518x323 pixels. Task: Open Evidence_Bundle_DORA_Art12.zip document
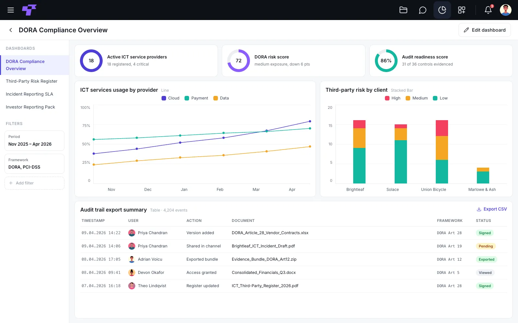(x=264, y=259)
